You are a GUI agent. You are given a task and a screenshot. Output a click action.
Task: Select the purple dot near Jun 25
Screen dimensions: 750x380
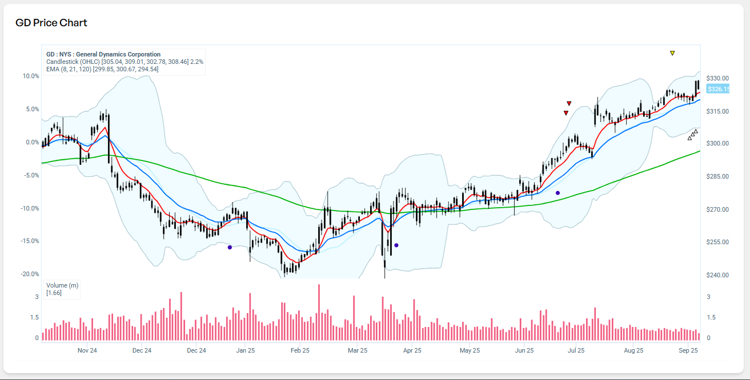(558, 193)
